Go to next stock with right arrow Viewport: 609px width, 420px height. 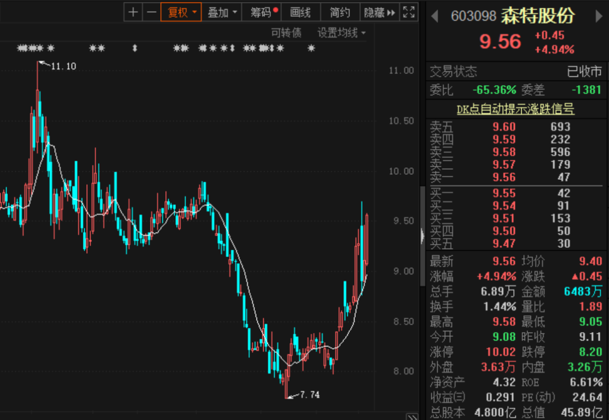[x=599, y=17]
